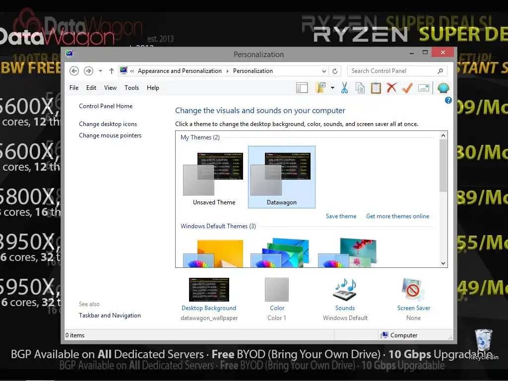This screenshot has width=508, height=381.
Task: Select the Unsaved Theme thumbnail
Action: pos(214,177)
